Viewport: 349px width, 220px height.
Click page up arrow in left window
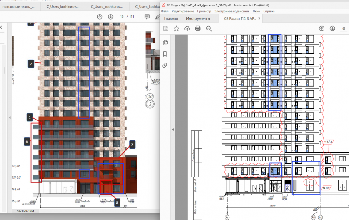pos(100,17)
